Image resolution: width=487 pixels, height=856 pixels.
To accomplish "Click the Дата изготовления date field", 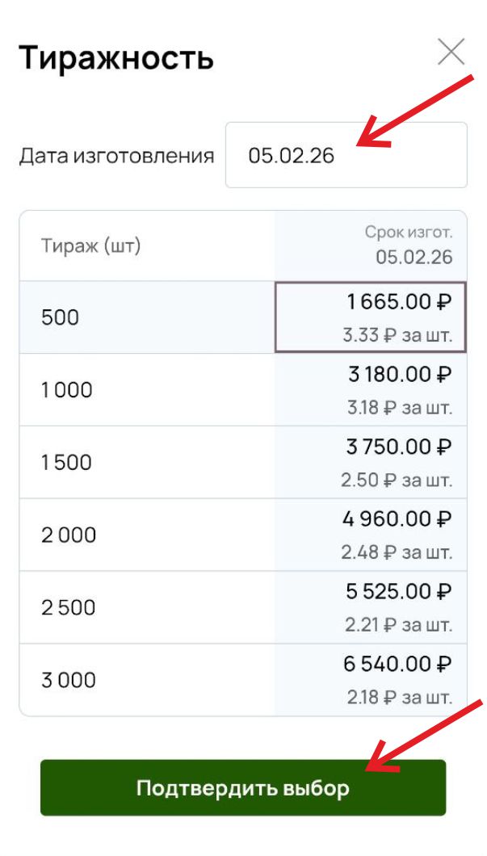I will tap(346, 155).
